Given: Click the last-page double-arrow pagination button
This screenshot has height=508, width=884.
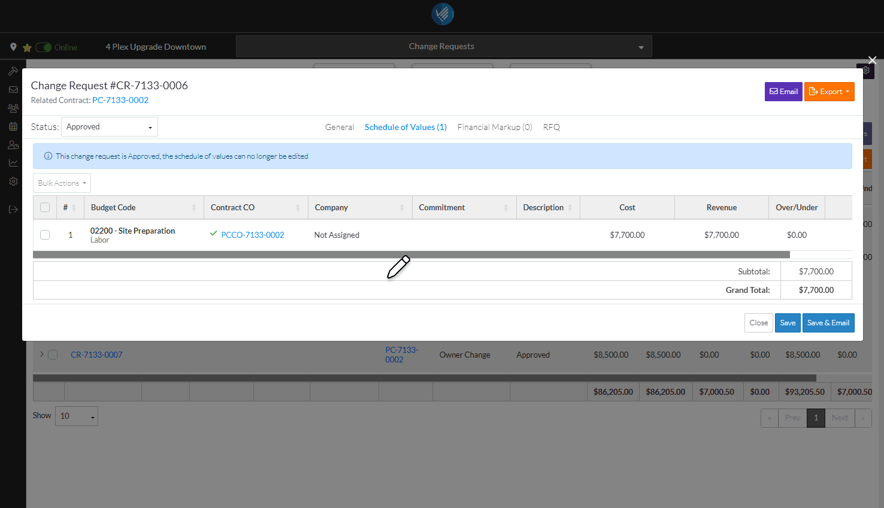Looking at the screenshot, I should click(x=863, y=418).
